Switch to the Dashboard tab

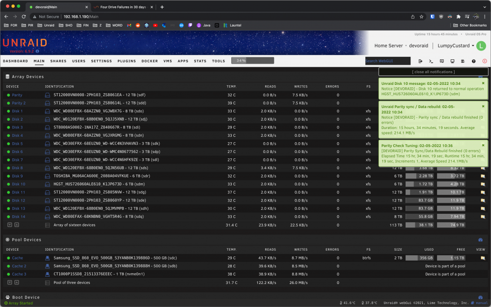pos(15,61)
